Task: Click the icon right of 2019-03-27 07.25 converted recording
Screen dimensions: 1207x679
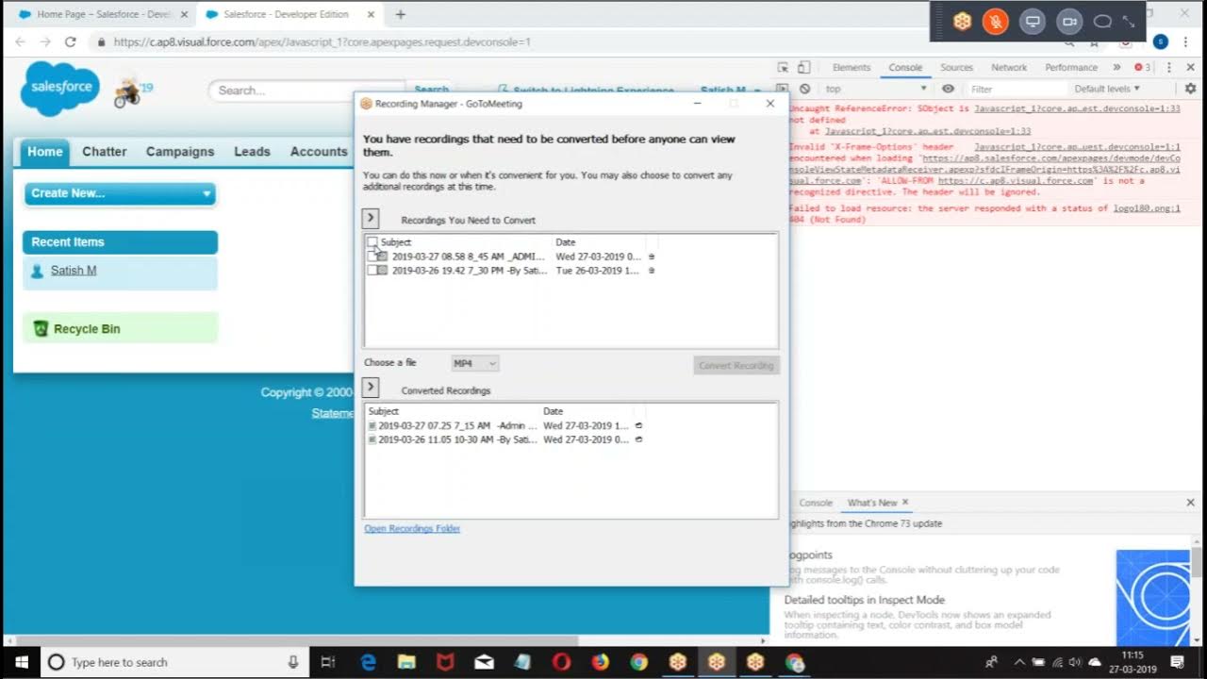Action: (x=638, y=425)
